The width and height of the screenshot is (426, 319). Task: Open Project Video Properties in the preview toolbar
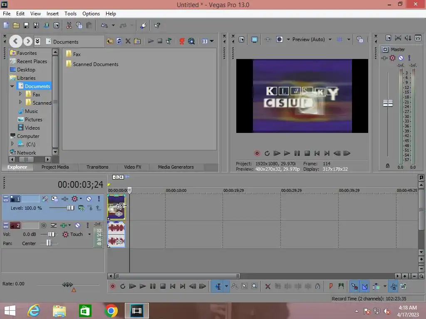coord(241,39)
